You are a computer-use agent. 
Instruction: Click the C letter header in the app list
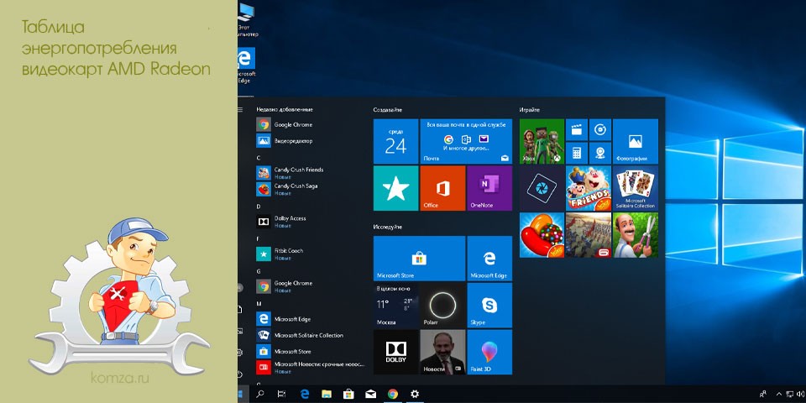[x=259, y=158]
